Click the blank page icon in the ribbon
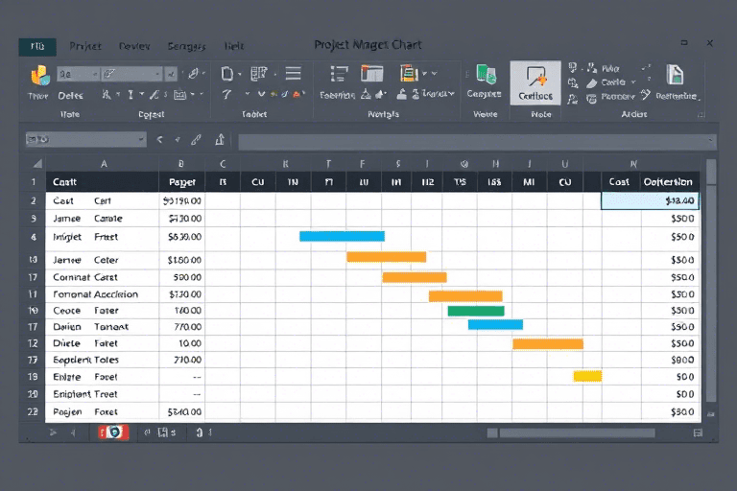 point(227,73)
